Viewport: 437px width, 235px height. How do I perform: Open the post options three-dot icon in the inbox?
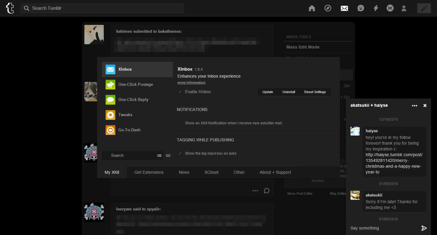(255, 191)
